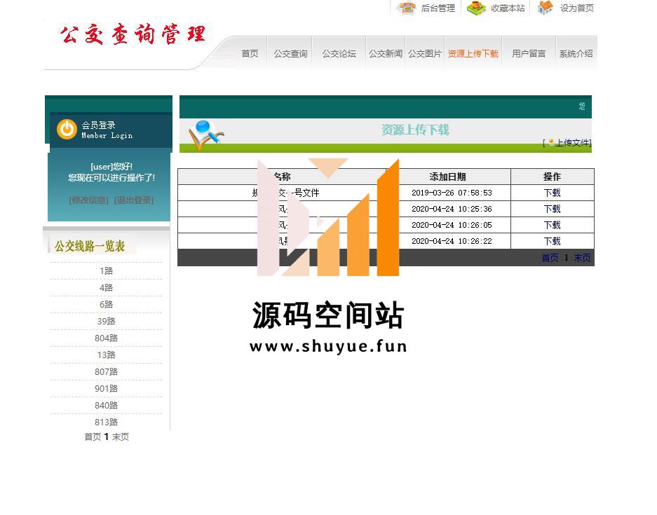Open 系统介绍 menu item

(576, 53)
